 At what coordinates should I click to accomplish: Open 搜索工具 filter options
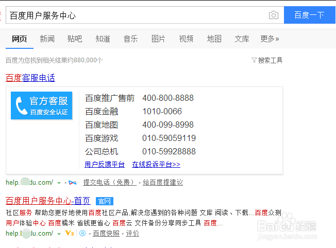[x=270, y=60]
